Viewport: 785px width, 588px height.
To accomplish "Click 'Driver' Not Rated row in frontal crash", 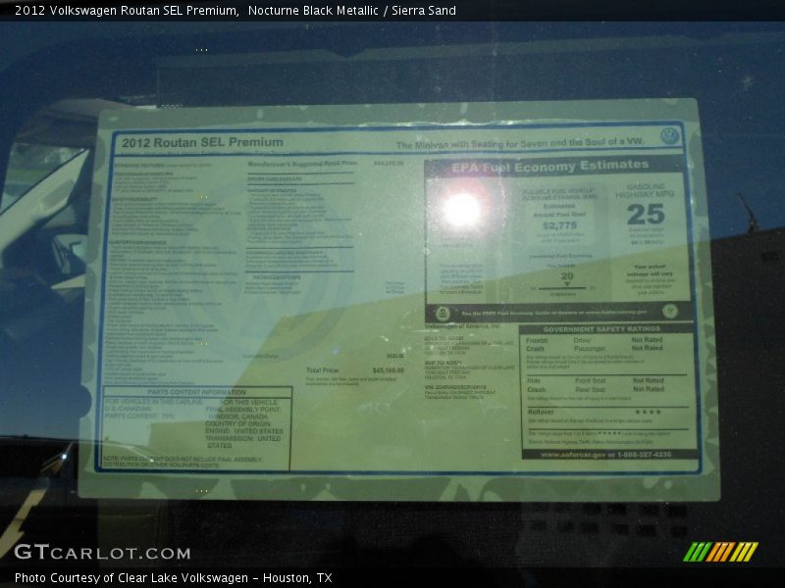I will pyautogui.click(x=618, y=339).
